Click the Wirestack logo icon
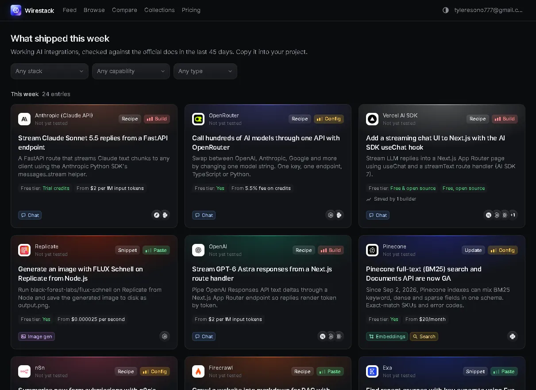This screenshot has width=536, height=390. 16,10
